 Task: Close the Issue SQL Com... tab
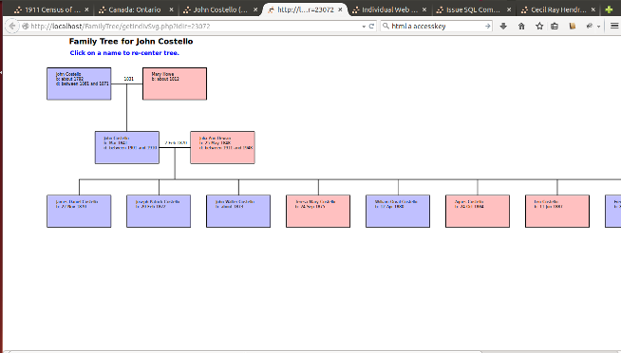pos(509,9)
